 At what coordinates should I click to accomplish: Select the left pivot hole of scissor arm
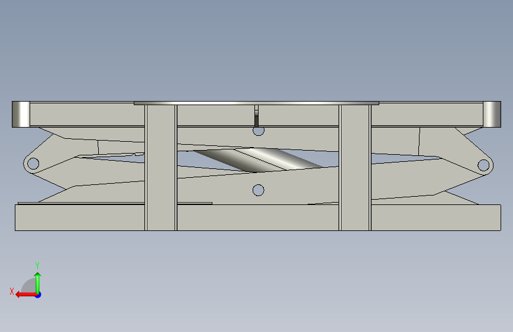(x=33, y=164)
